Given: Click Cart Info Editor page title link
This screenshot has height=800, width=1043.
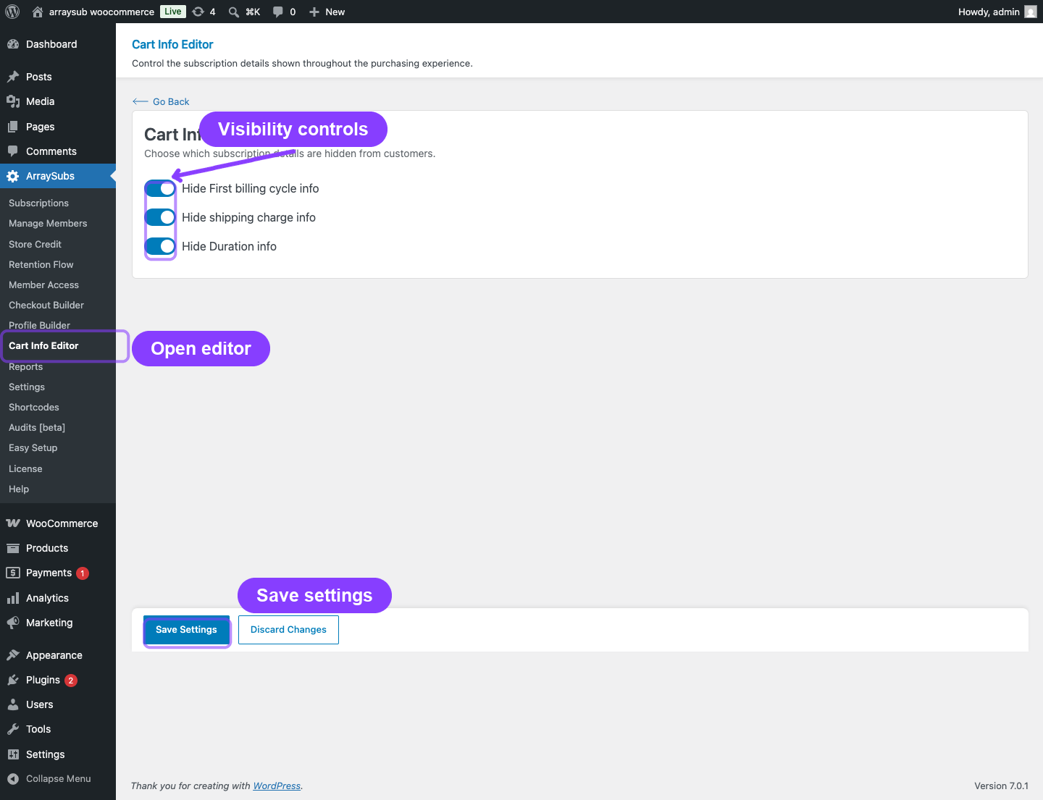Looking at the screenshot, I should (x=172, y=44).
